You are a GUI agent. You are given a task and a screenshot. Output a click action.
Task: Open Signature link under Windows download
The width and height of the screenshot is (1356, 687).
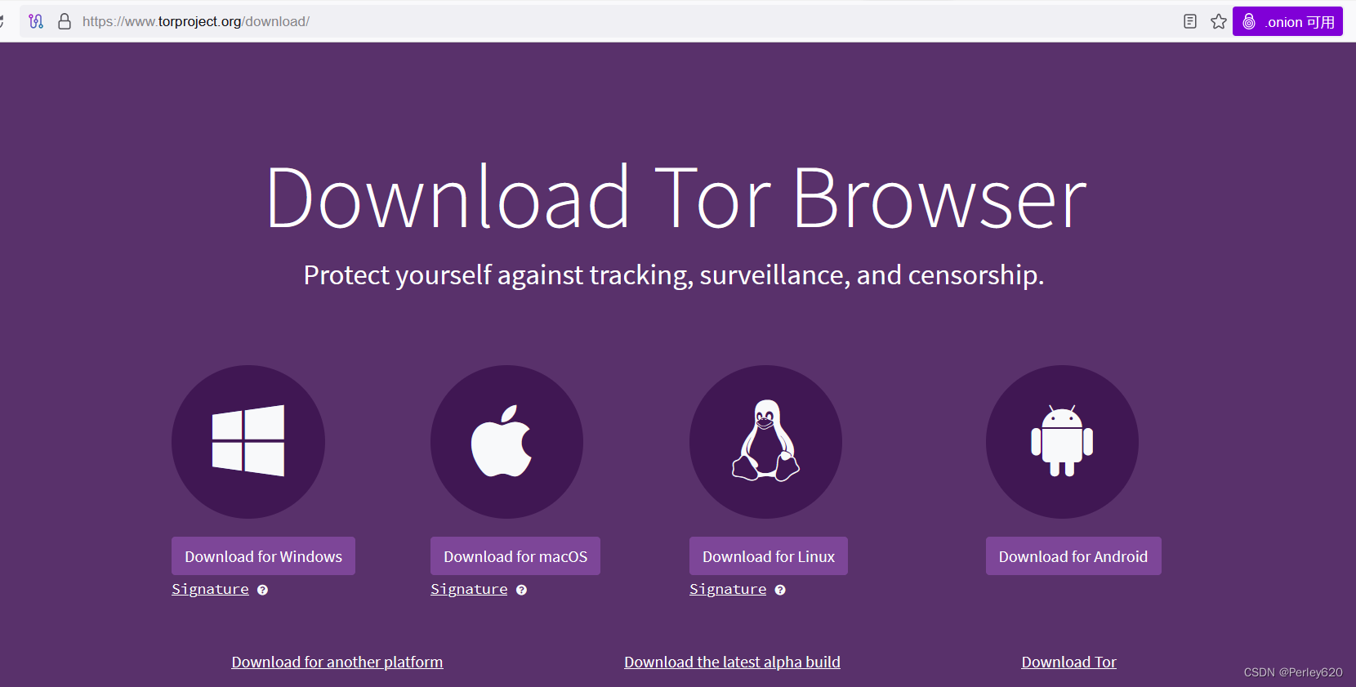pos(210,589)
